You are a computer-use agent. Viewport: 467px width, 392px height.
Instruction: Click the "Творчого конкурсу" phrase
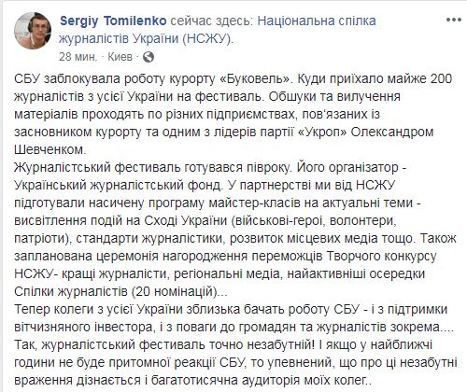[381, 256]
